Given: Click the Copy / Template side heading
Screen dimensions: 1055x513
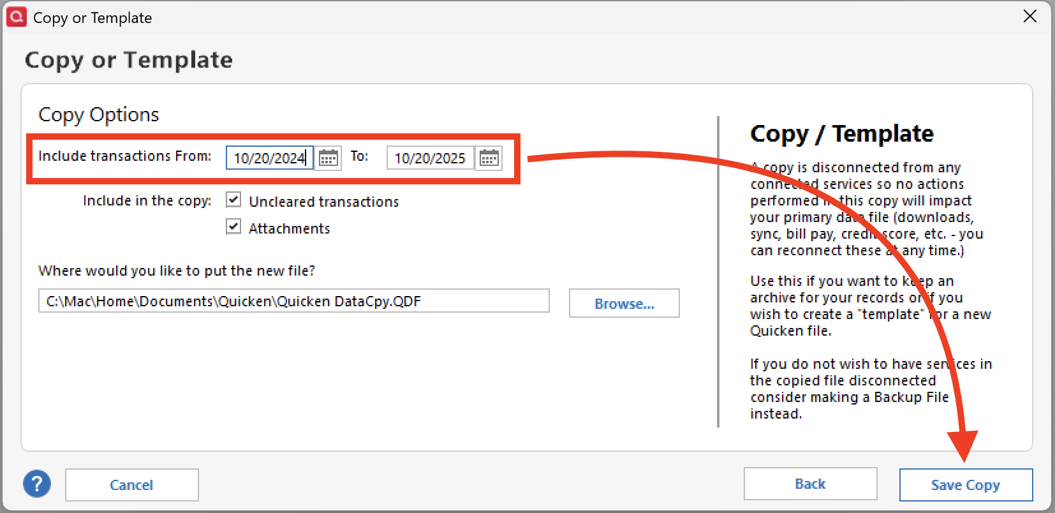Looking at the screenshot, I should (842, 134).
